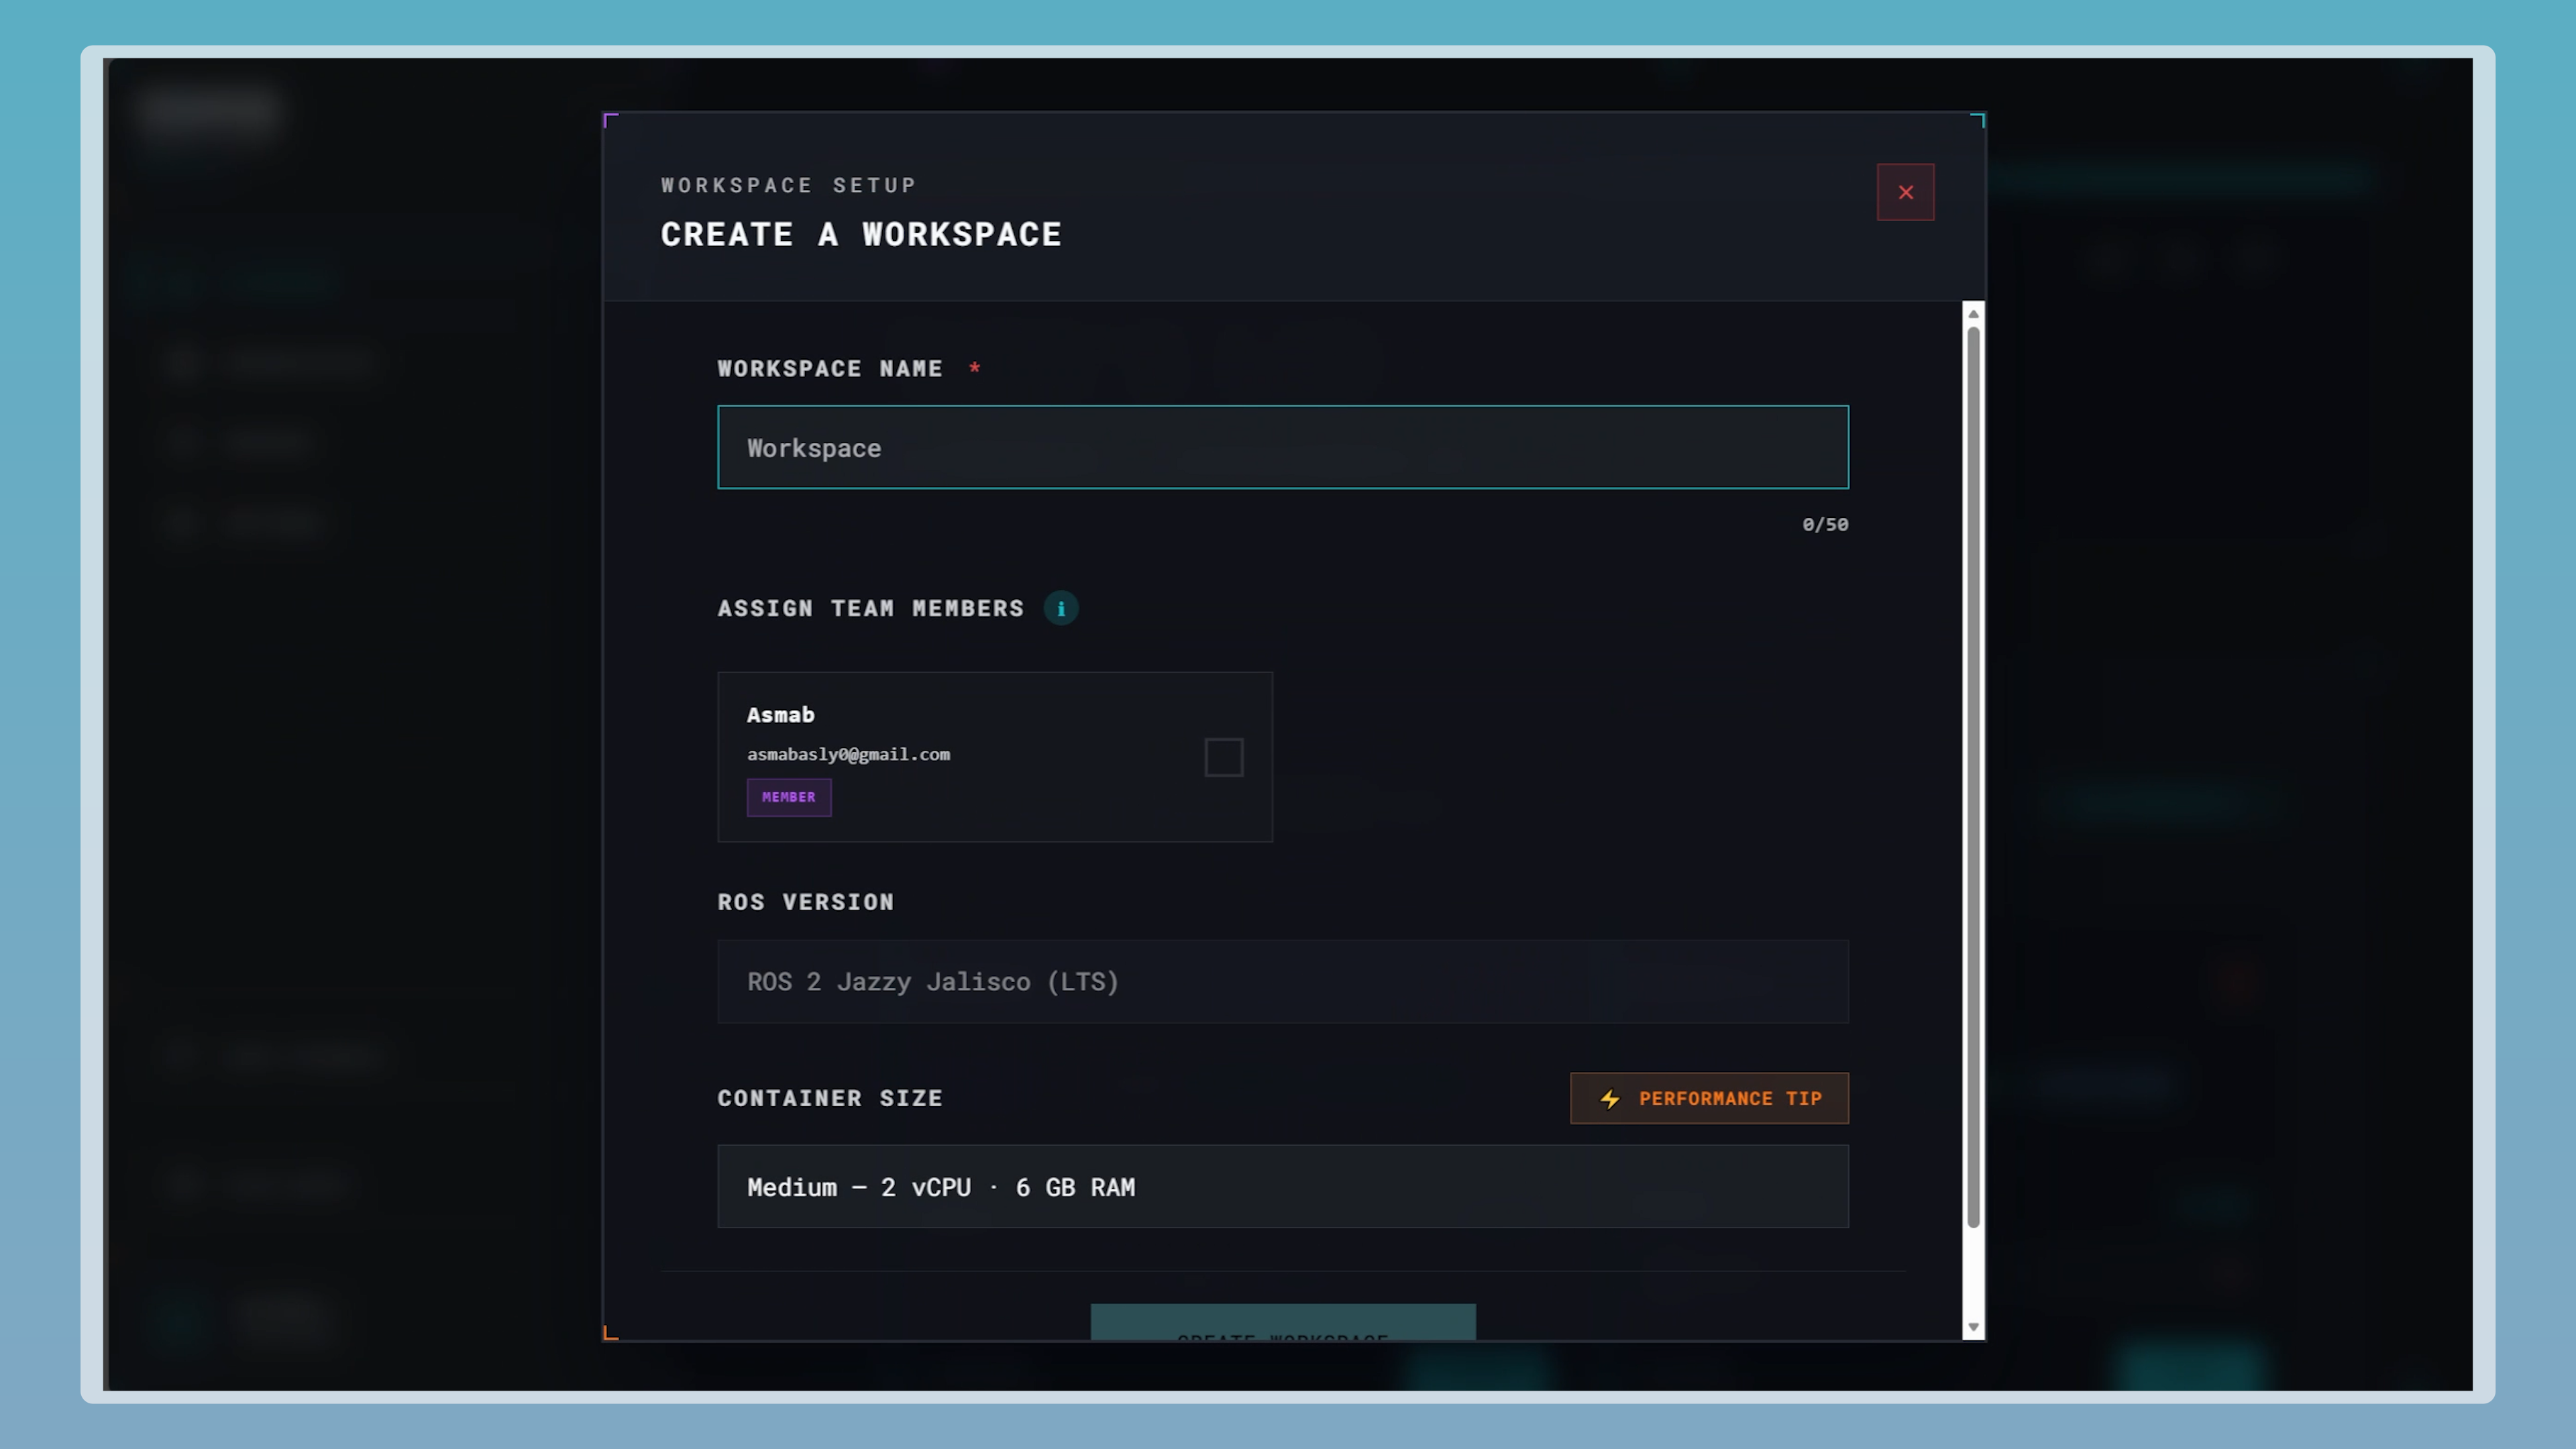Click the info icon beside Assign Team Members

(1061, 608)
